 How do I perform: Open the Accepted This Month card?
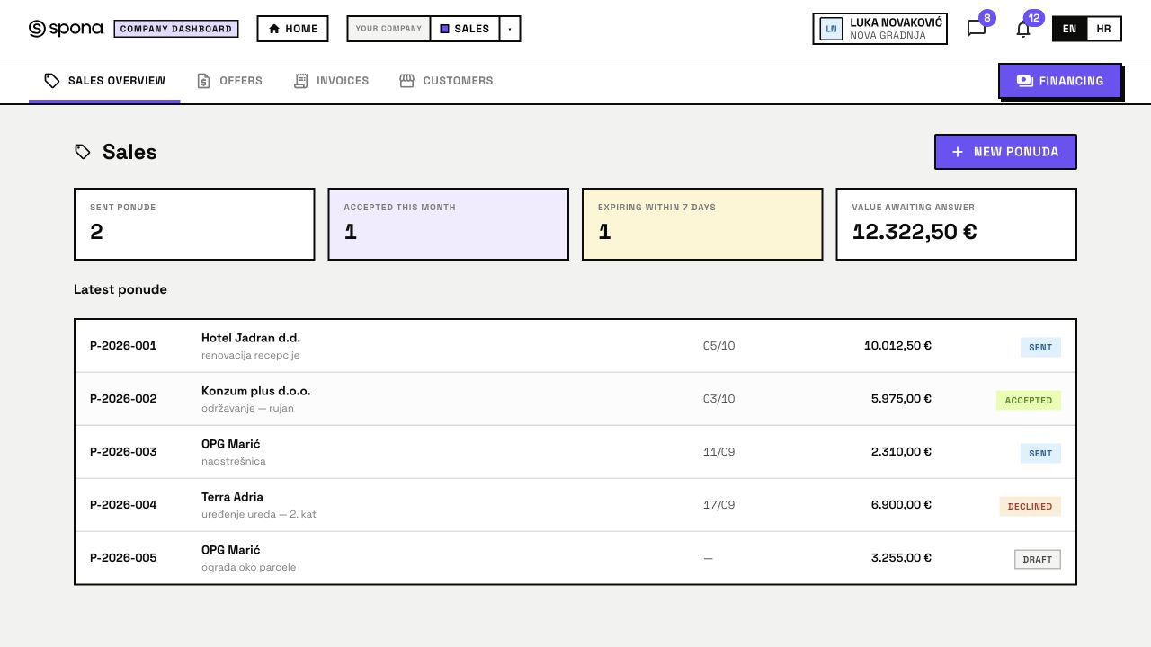point(449,224)
